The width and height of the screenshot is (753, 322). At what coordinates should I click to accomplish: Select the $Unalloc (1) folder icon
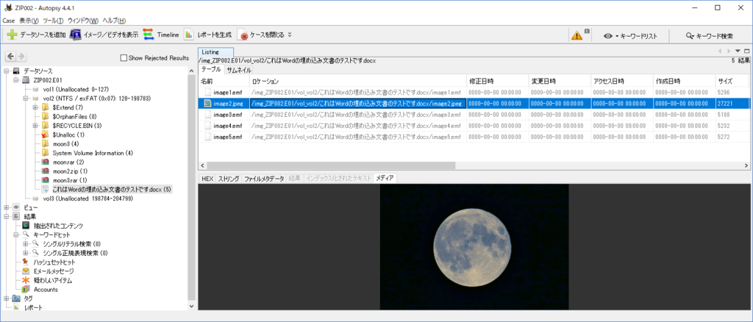tap(45, 135)
